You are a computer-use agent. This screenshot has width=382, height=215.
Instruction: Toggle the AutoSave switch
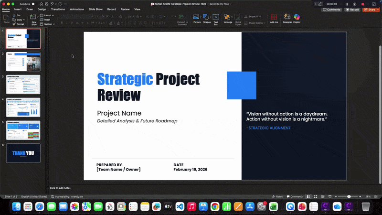(x=33, y=4)
